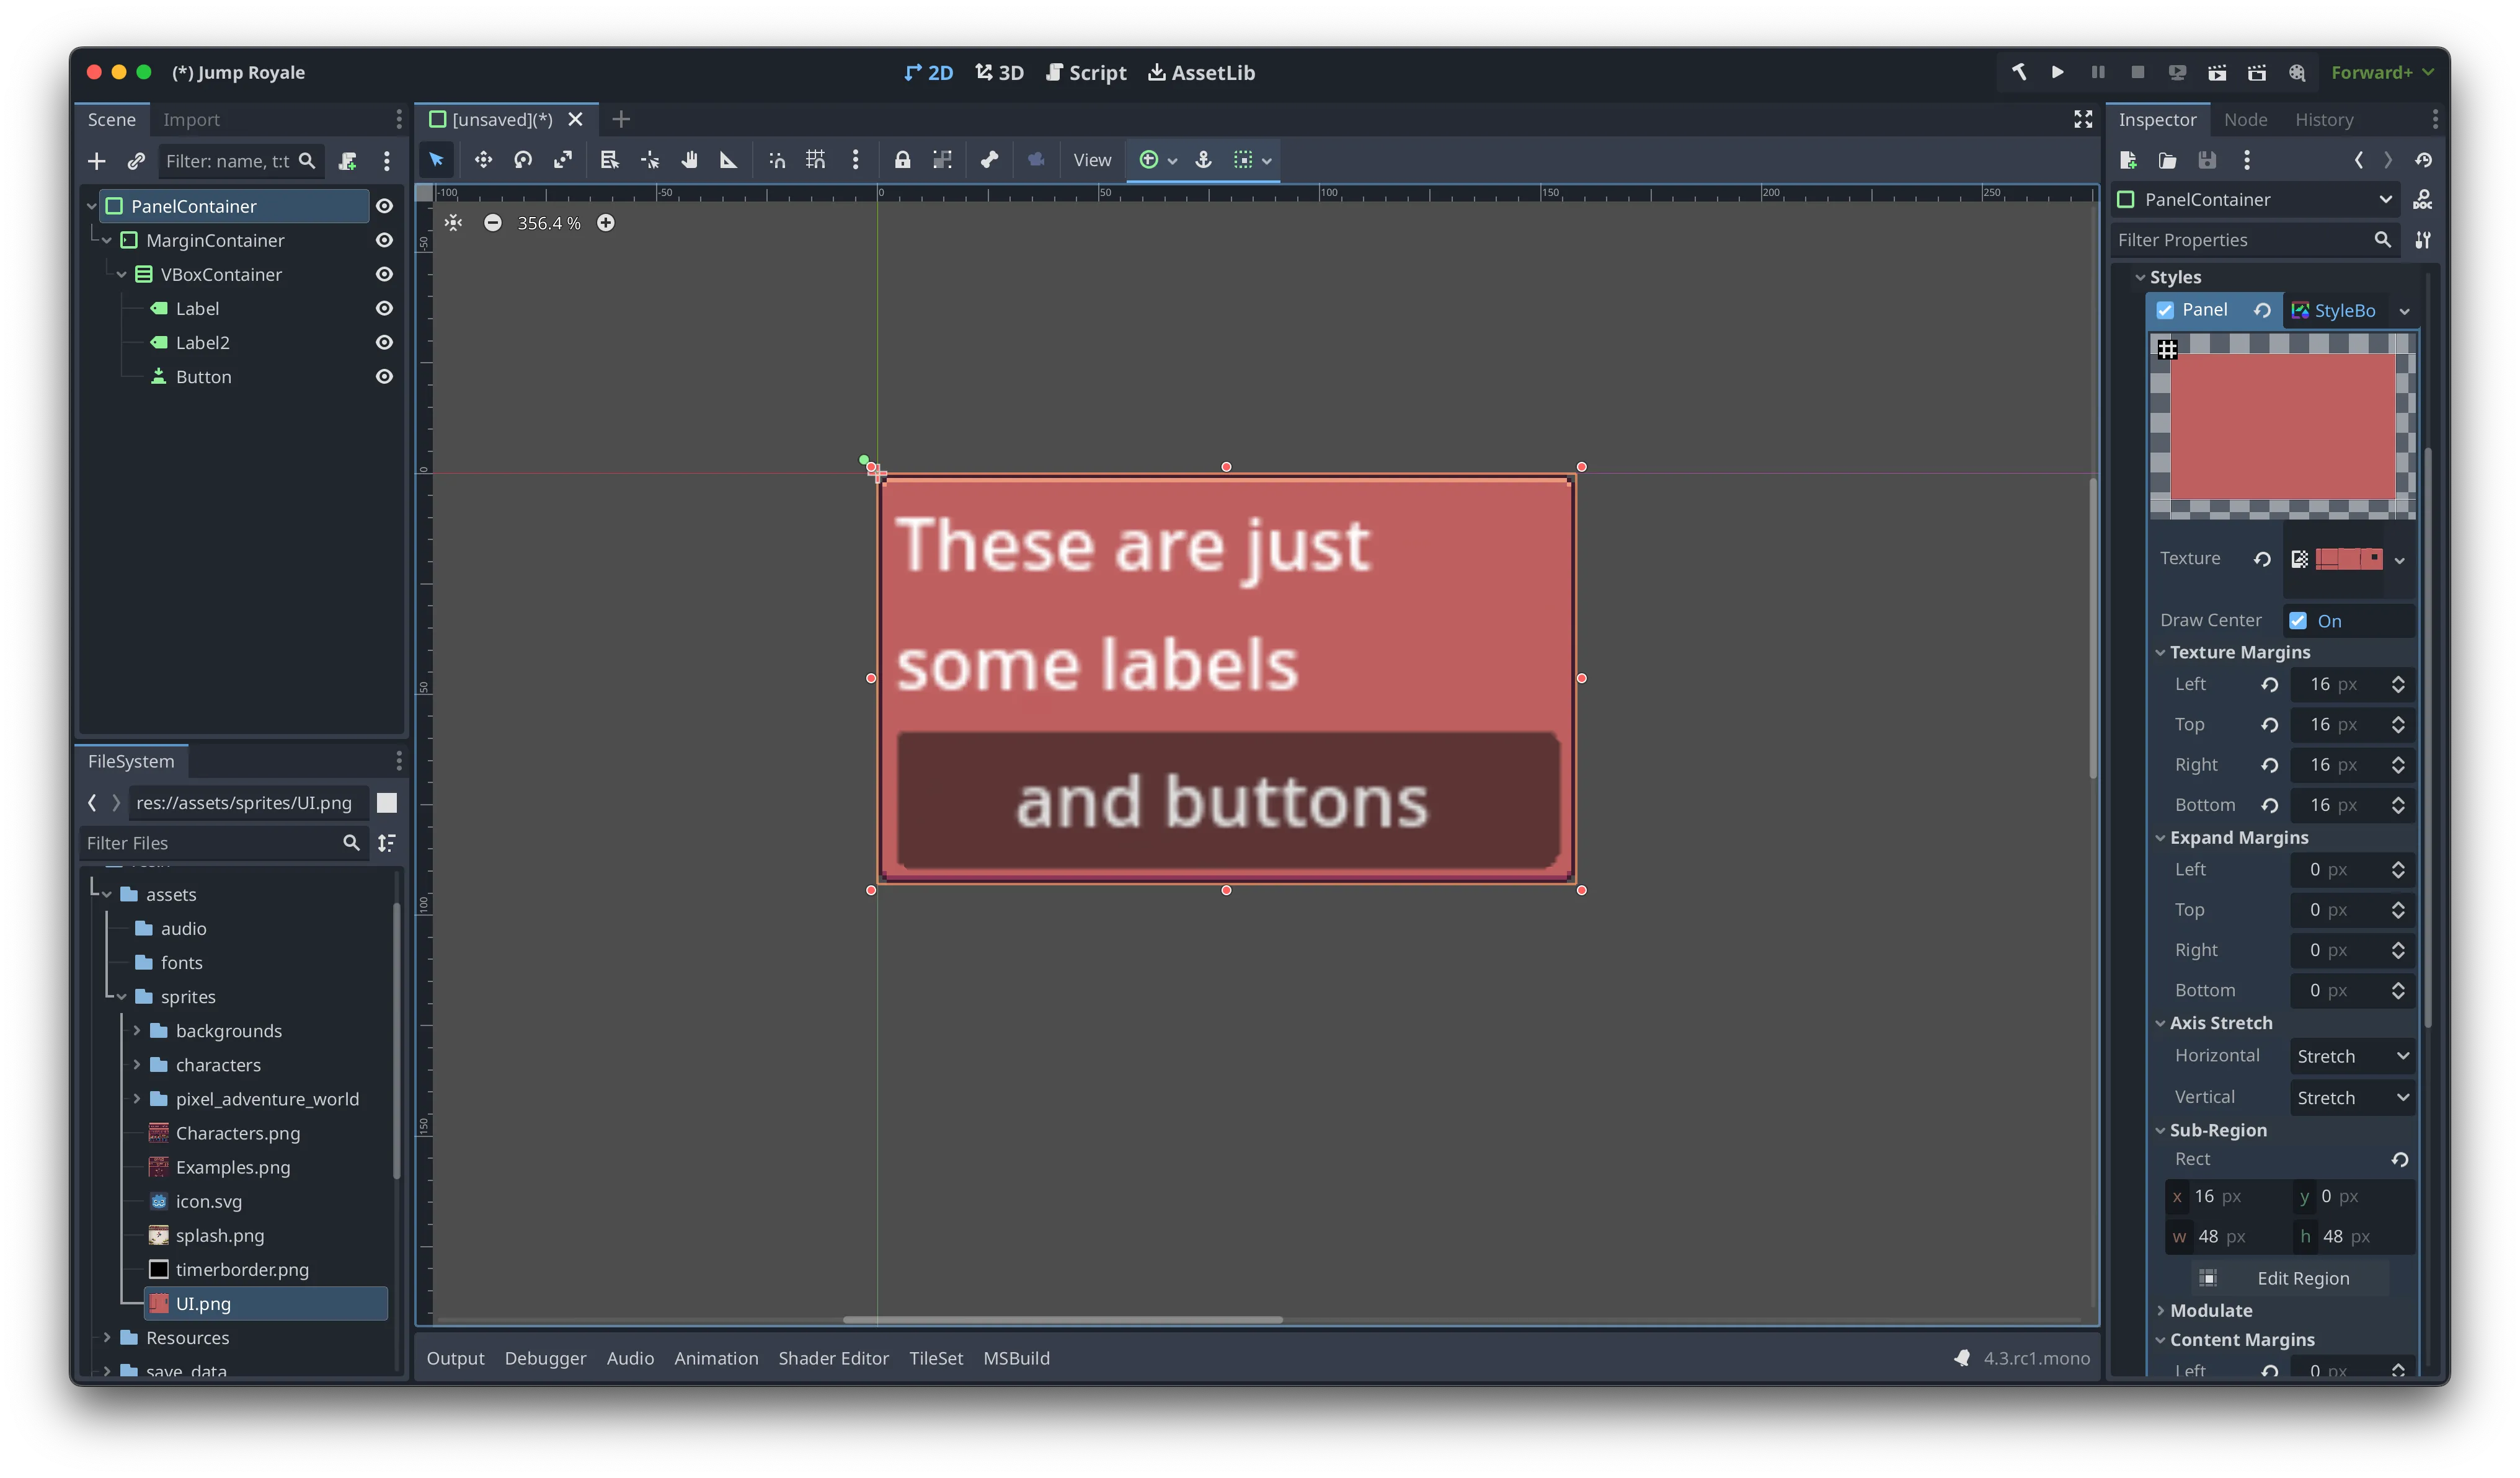Sort files in the FileSystem dock
The width and height of the screenshot is (2520, 1478).
click(387, 843)
